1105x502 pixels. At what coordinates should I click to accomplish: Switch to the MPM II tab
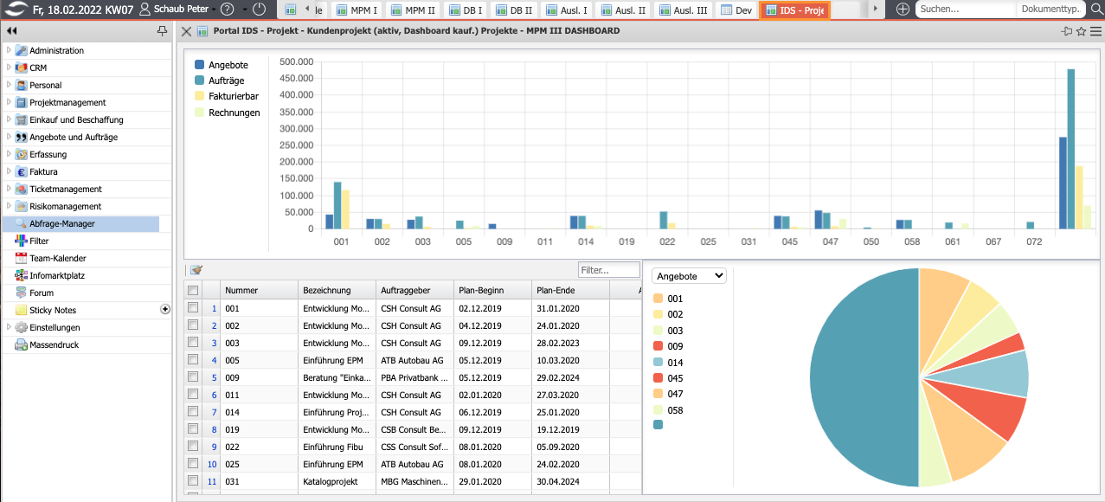[412, 10]
